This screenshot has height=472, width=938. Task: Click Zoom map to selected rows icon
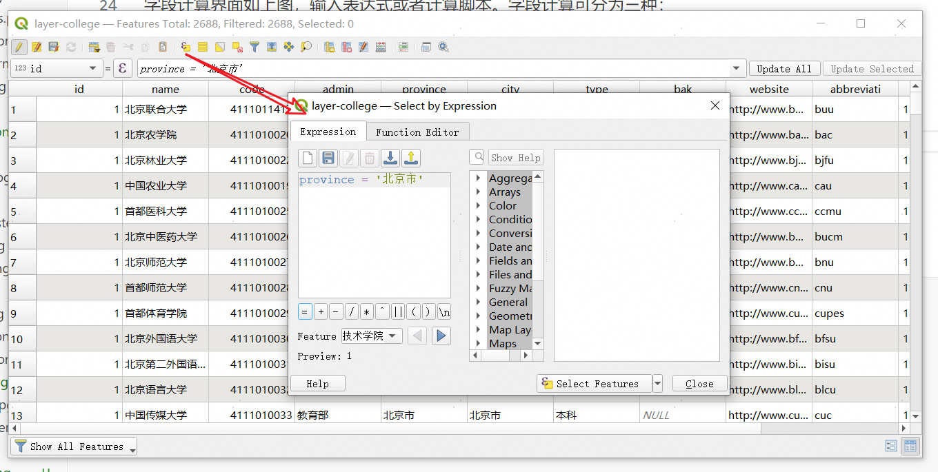tap(306, 47)
